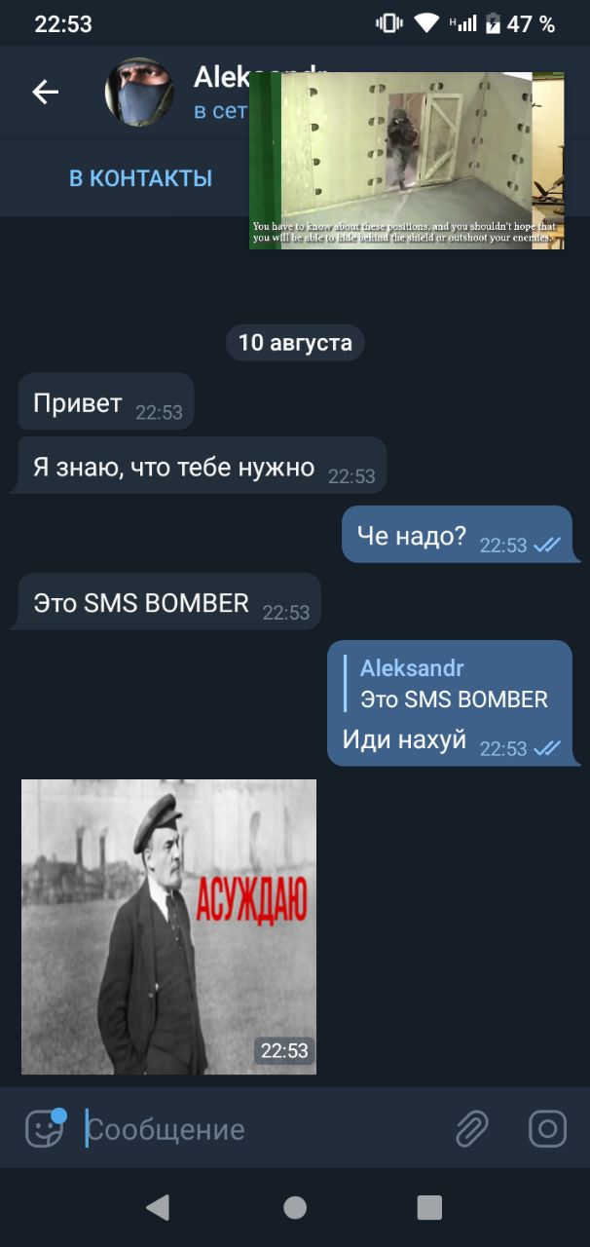Open the camera icon in message bar

pos(547,1129)
